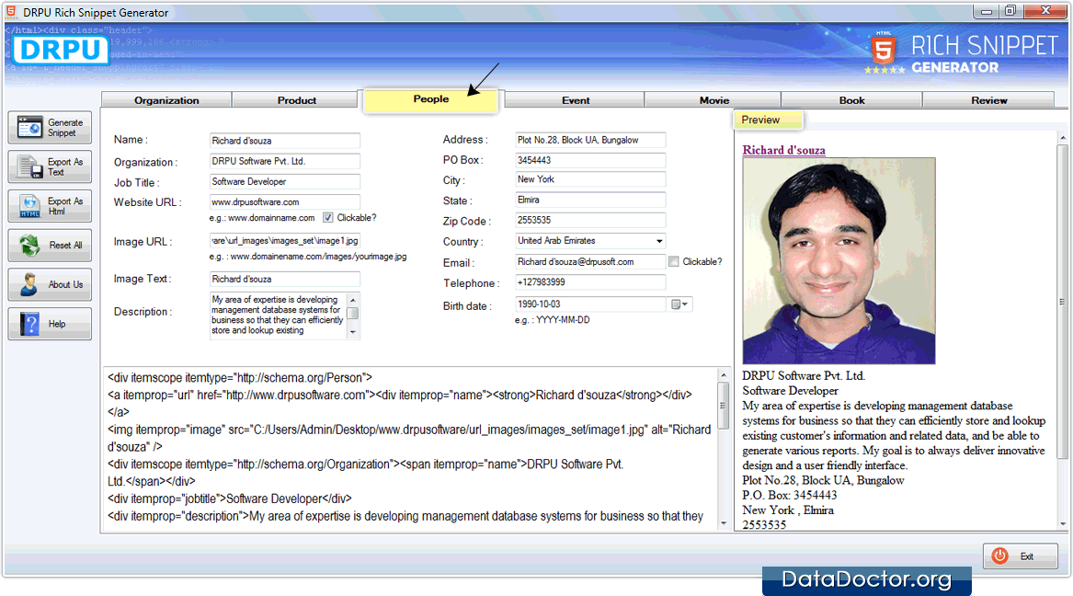
Task: Click the code output scrollbar up arrow
Action: [724, 375]
